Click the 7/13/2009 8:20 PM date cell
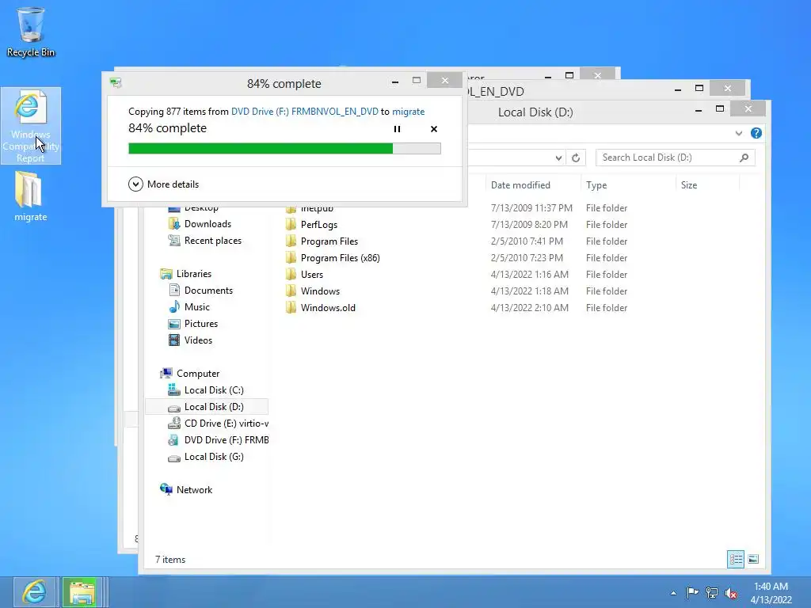 click(528, 224)
